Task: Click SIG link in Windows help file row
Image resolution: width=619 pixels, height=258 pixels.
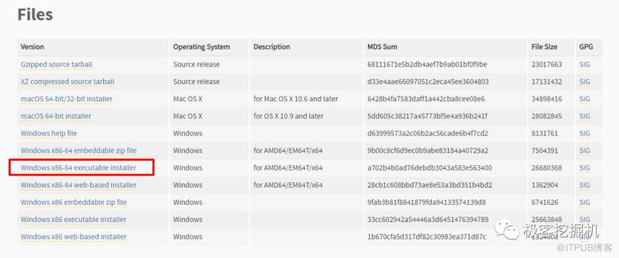Action: 585,133
